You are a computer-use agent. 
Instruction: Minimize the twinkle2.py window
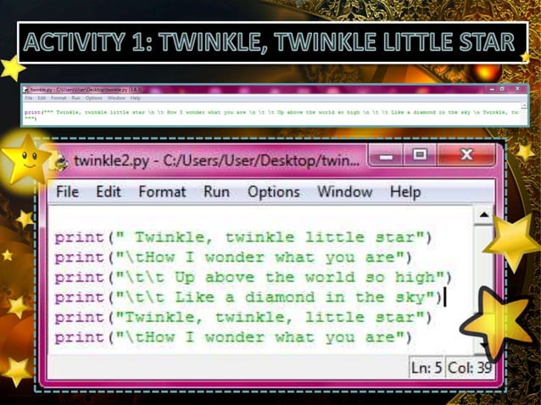coord(386,156)
